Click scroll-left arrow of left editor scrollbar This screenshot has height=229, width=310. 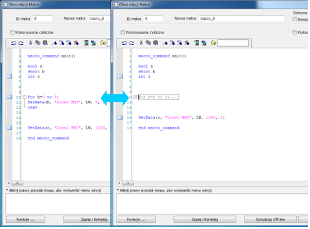click(x=9, y=183)
